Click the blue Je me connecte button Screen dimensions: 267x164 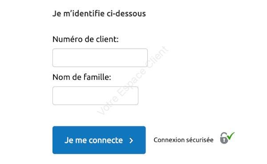pos(99,140)
